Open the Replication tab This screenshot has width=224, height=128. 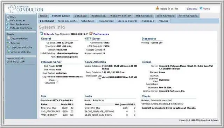coord(98,16)
